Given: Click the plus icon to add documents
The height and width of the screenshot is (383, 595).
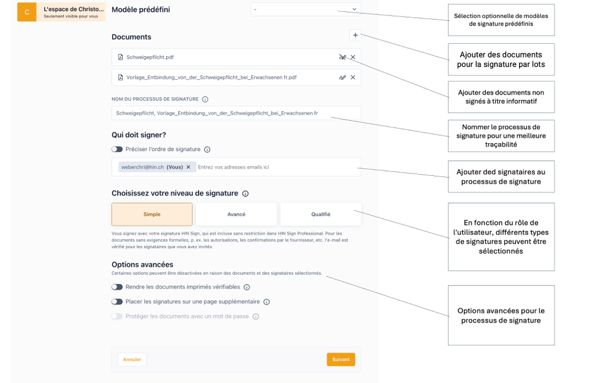Looking at the screenshot, I should pos(355,36).
